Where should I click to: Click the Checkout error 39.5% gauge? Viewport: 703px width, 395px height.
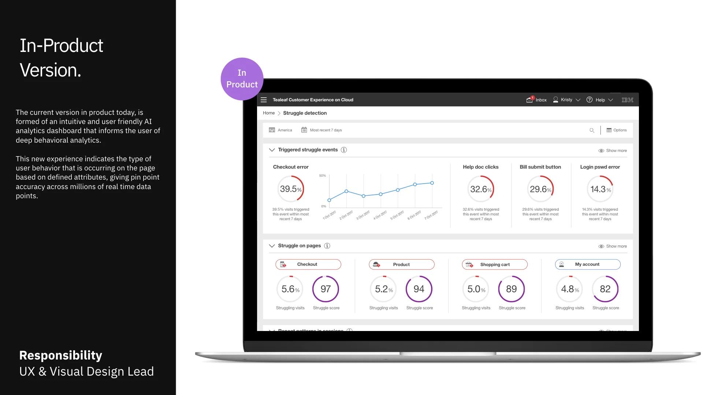(x=291, y=189)
